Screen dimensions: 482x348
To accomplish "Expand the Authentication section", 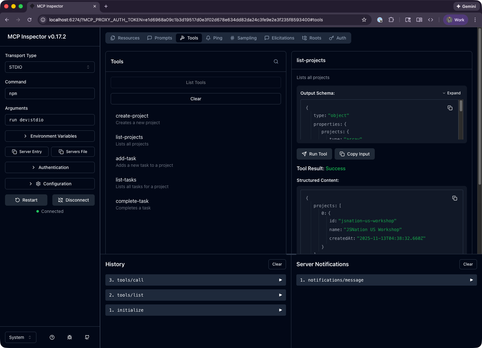I will [x=50, y=167].
